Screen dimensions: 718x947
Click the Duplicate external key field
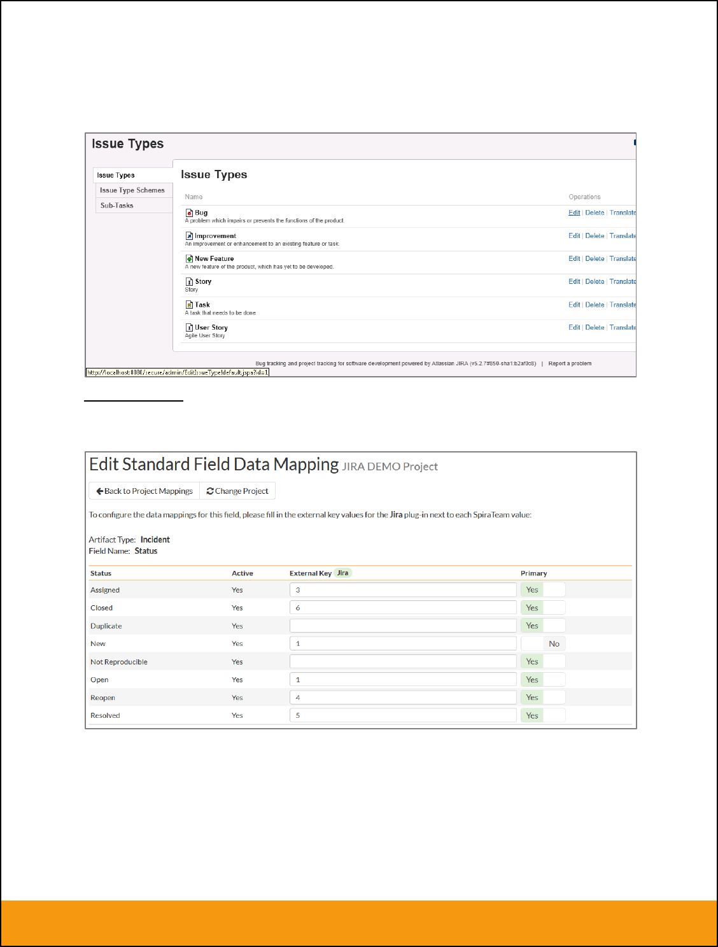[x=402, y=626]
